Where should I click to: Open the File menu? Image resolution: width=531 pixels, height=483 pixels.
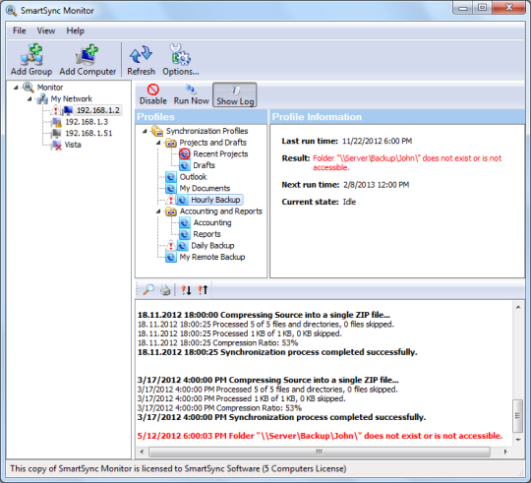[20, 30]
